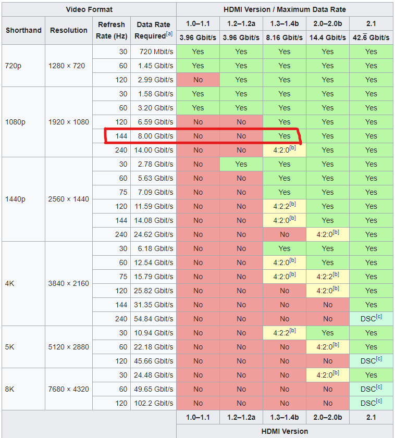Open [b] footnote in 4K 120 Hz row
The width and height of the screenshot is (395, 438).
(336, 289)
